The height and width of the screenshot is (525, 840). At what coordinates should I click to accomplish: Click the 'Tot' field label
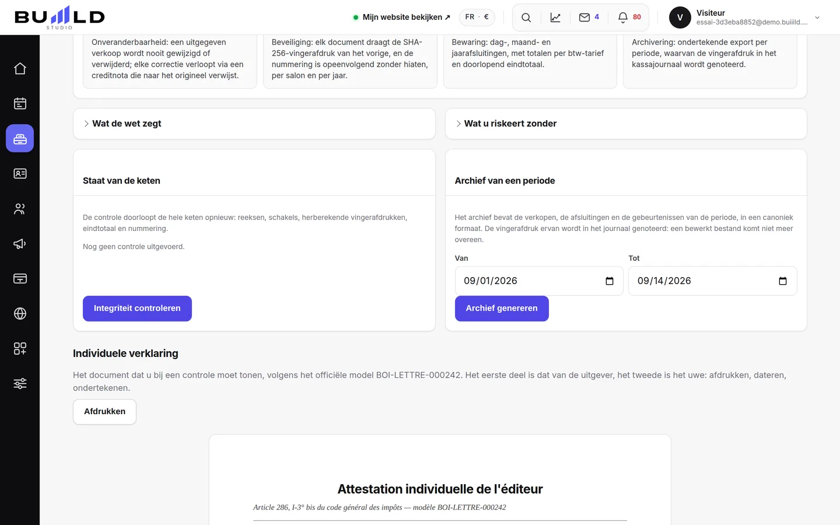634,258
